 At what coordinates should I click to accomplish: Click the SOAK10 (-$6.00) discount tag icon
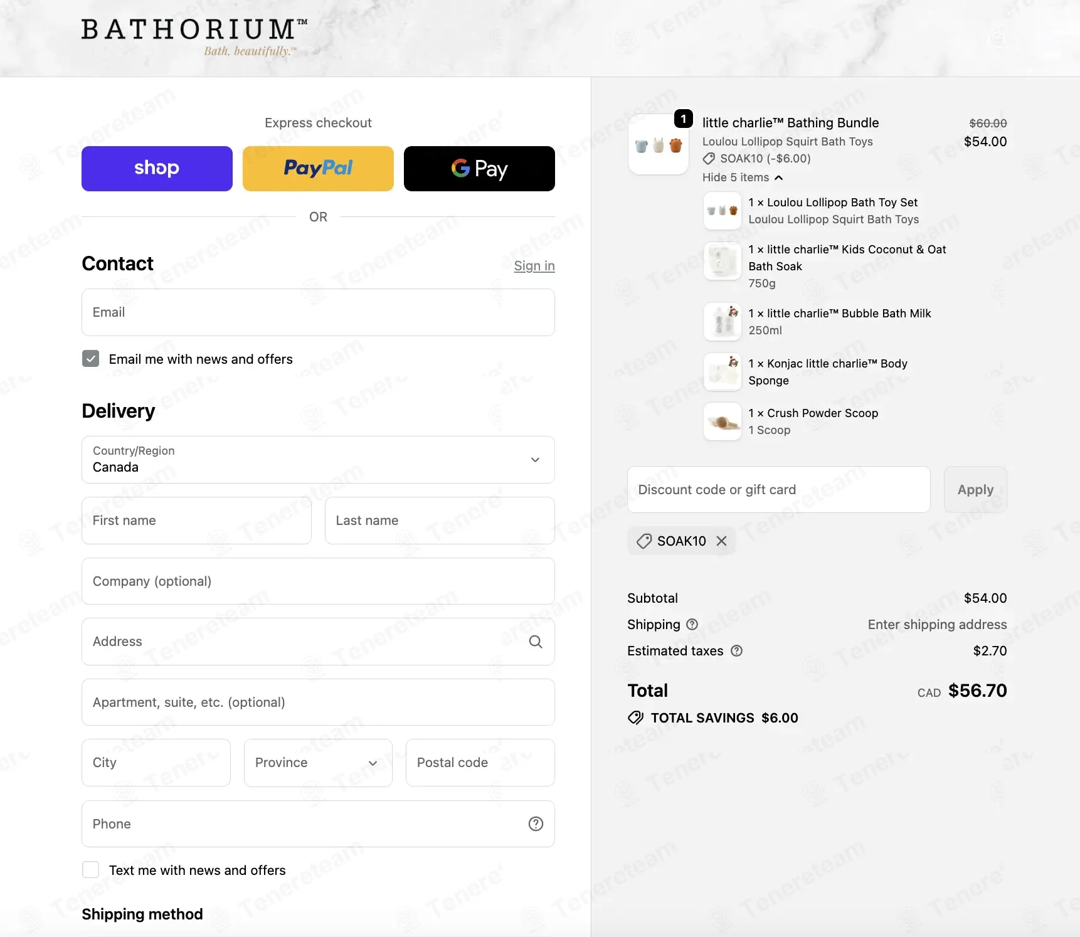click(709, 159)
